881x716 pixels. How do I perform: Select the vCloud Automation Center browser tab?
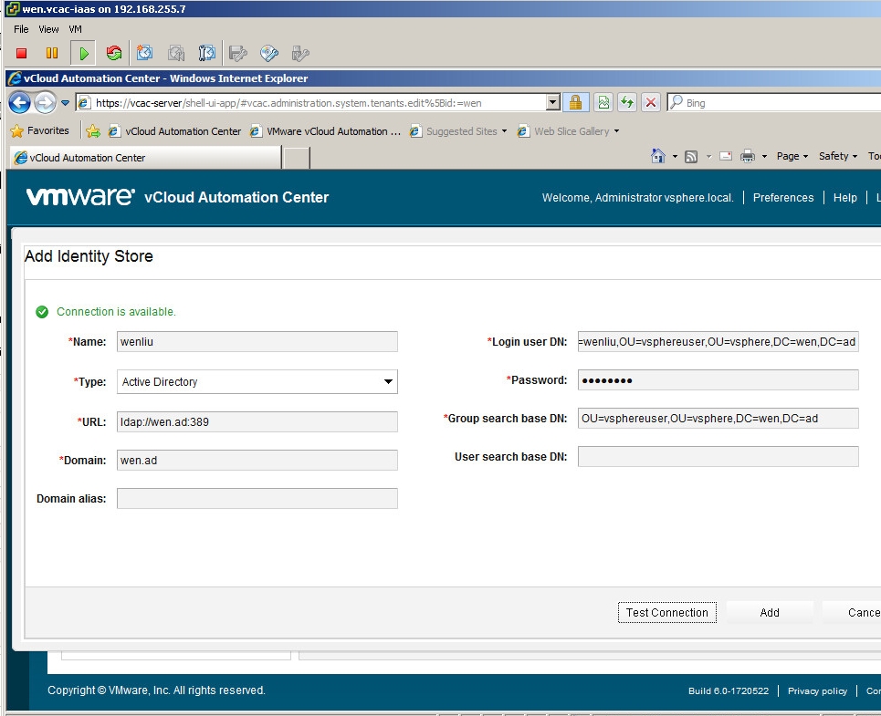[x=145, y=158]
